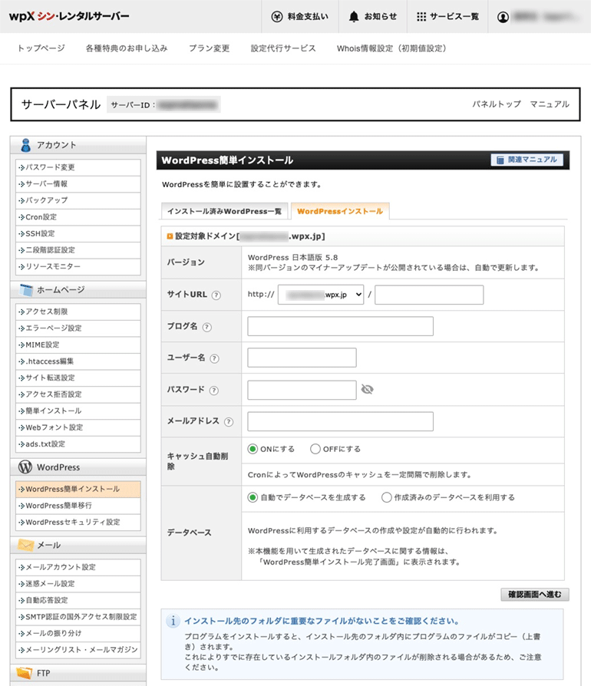The width and height of the screenshot is (591, 686).
Task: Click the yen payment icon in header
Action: 277,17
